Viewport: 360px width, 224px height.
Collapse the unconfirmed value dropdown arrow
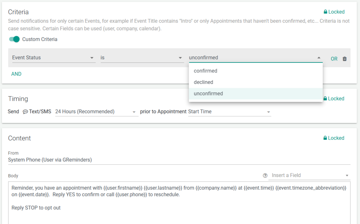pos(319,58)
